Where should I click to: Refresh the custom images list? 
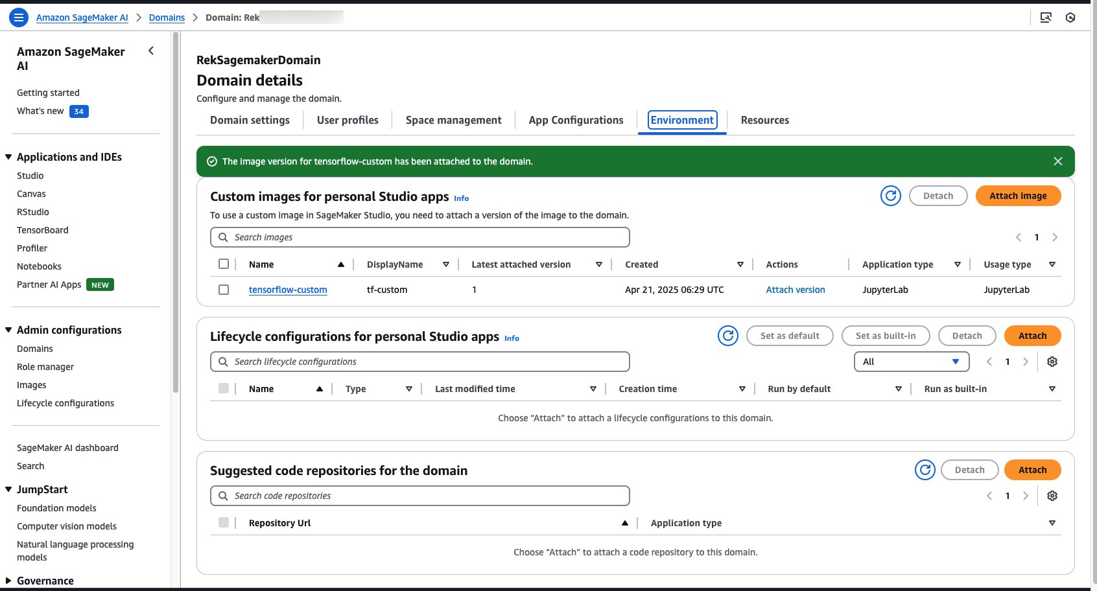pyautogui.click(x=891, y=196)
